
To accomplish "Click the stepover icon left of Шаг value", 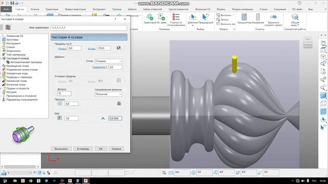I will (59, 118).
